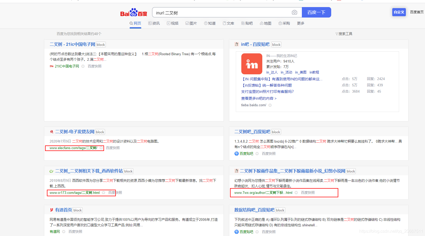Open result 二叉树下躲雨作品集 幻想小说网
Screen dimensions: 425x236
(x=292, y=171)
